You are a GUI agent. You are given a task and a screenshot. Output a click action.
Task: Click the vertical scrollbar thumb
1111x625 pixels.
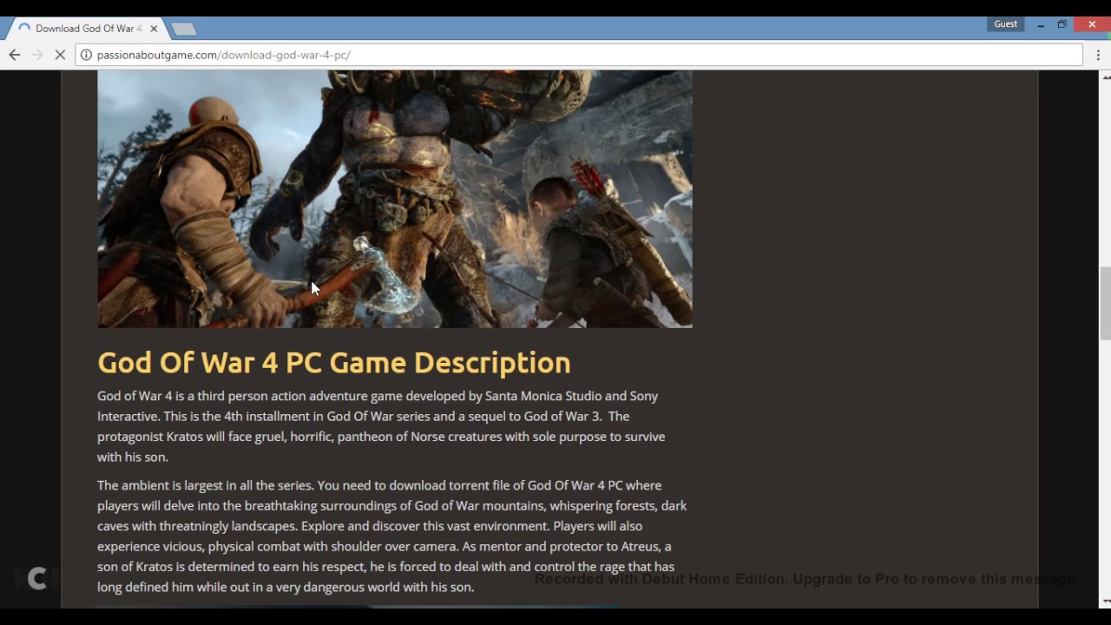click(1106, 304)
